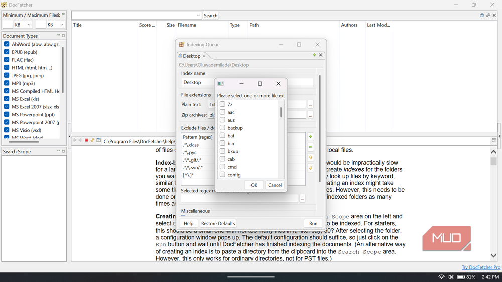The width and height of the screenshot is (502, 282).
Task: Click the Wi-Fi icon in the system tray
Action: (441, 277)
